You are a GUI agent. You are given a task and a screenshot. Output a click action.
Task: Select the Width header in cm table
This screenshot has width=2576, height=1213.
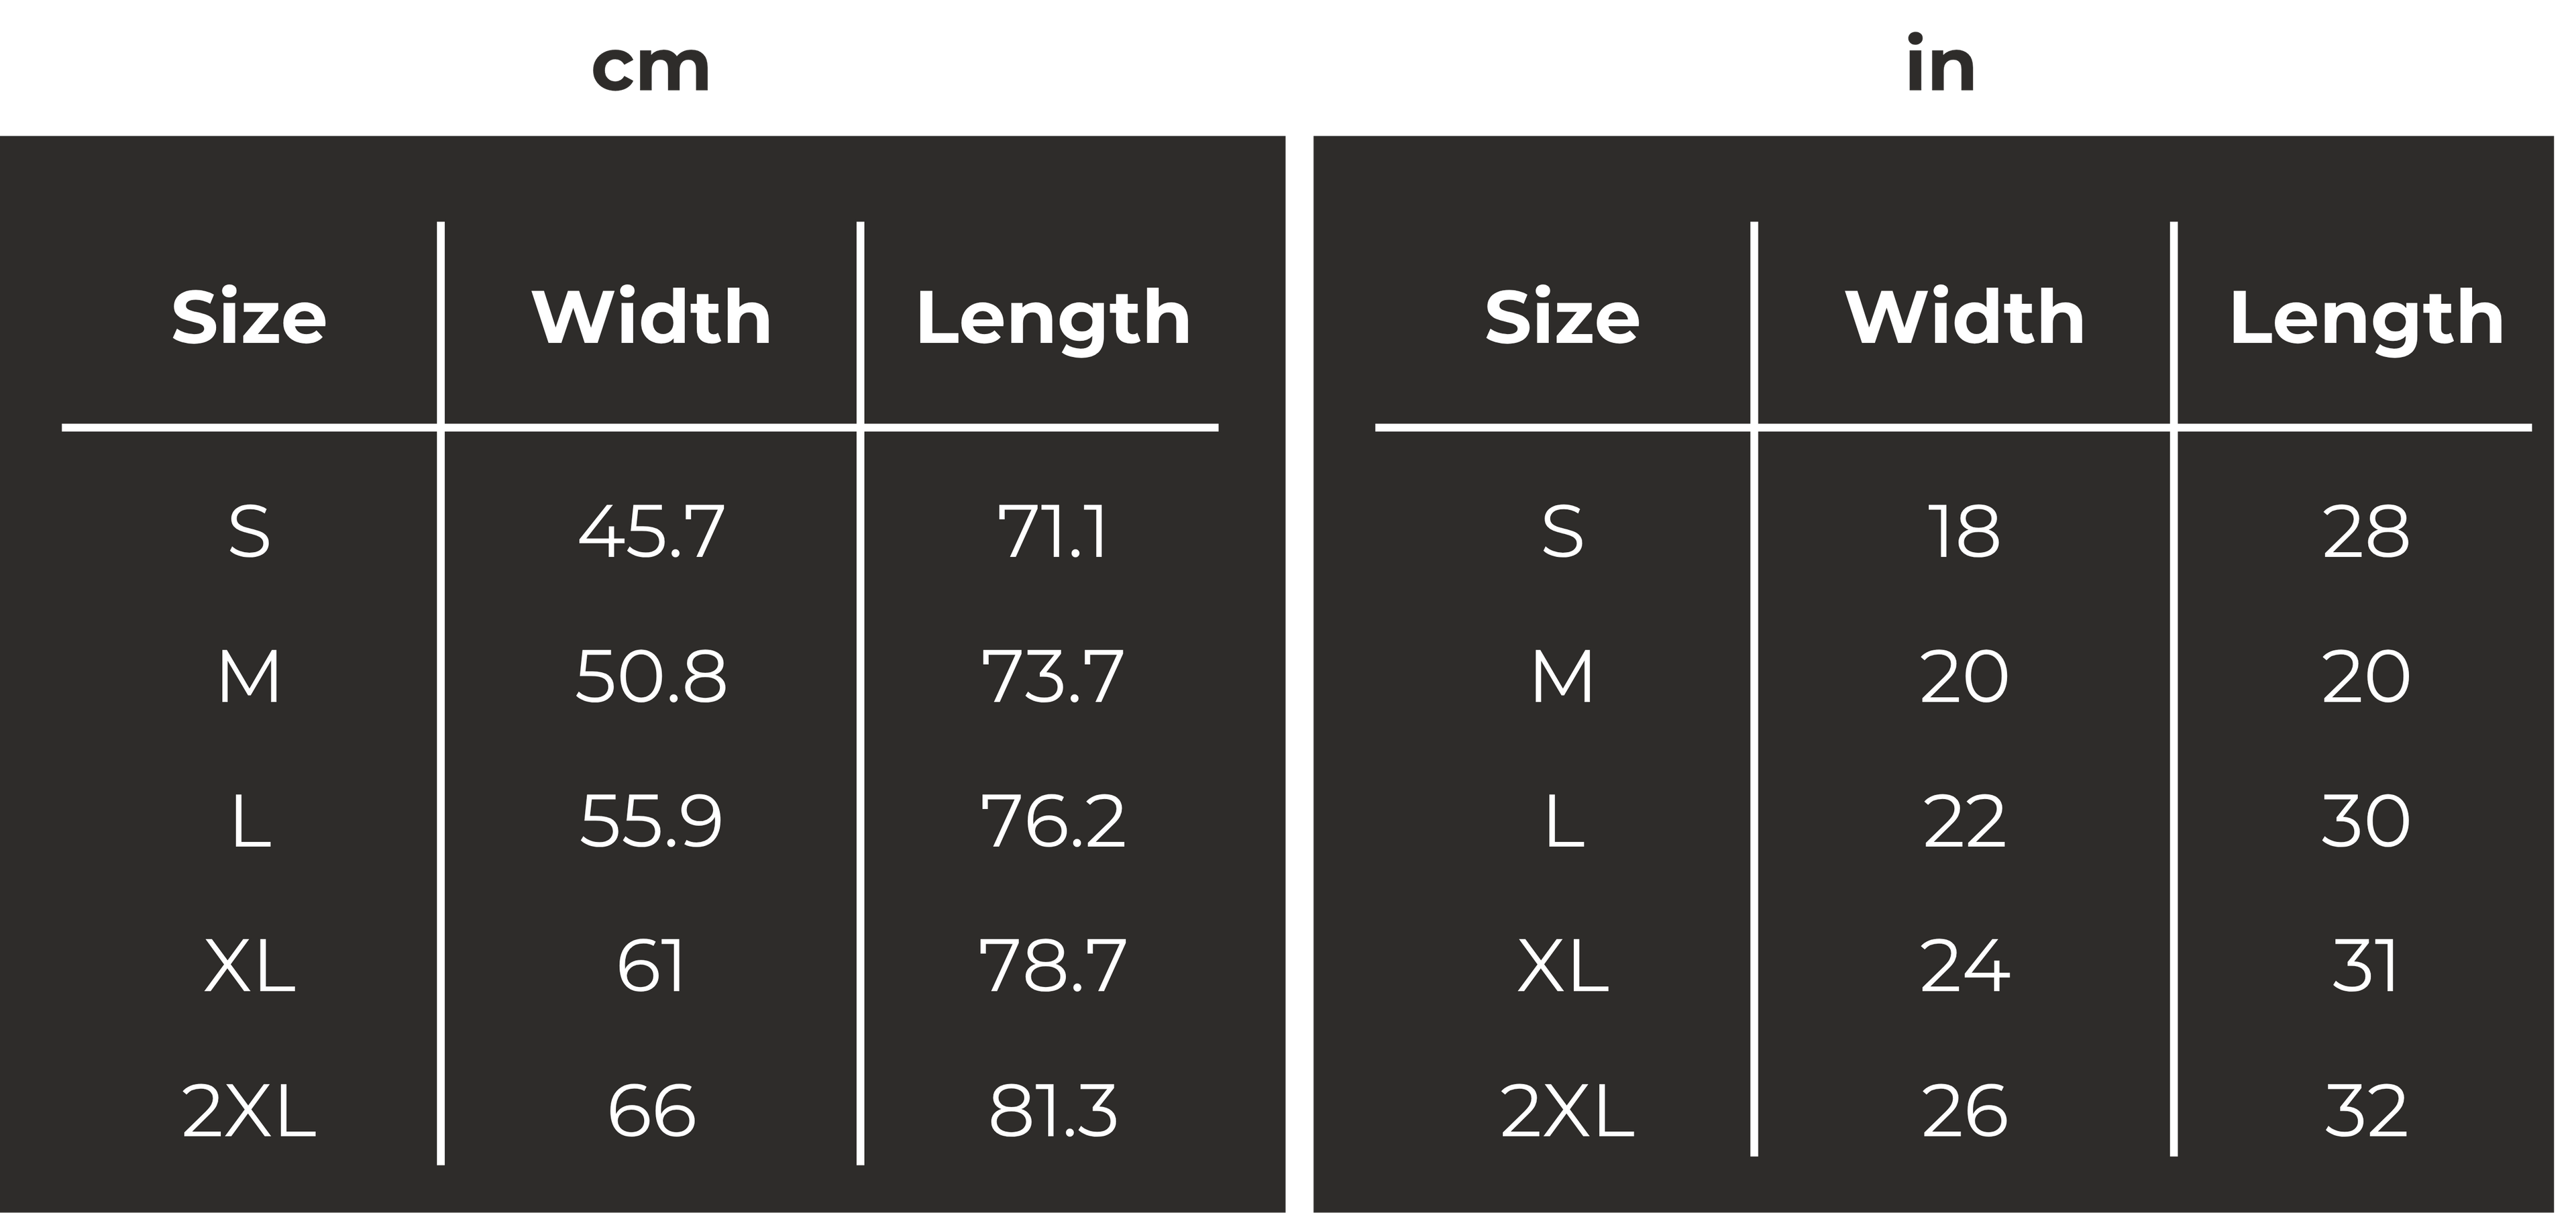point(651,317)
